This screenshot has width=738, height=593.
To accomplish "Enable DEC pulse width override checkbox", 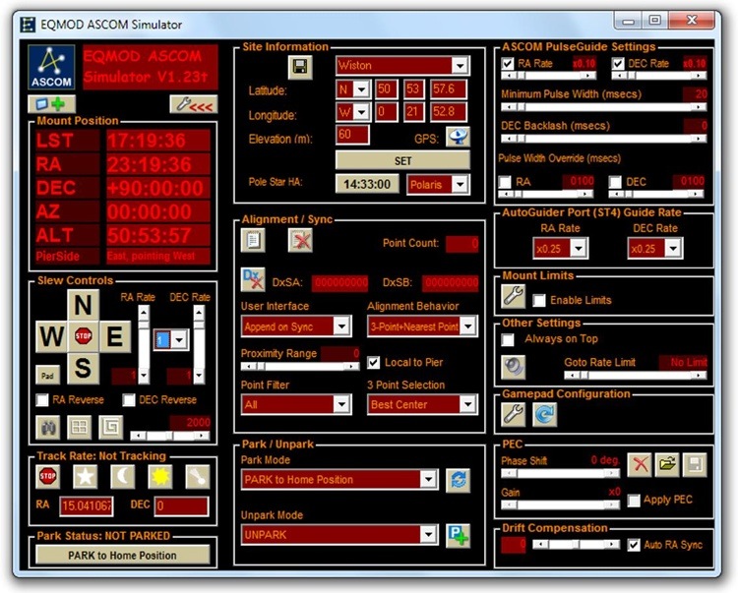I will coord(615,182).
